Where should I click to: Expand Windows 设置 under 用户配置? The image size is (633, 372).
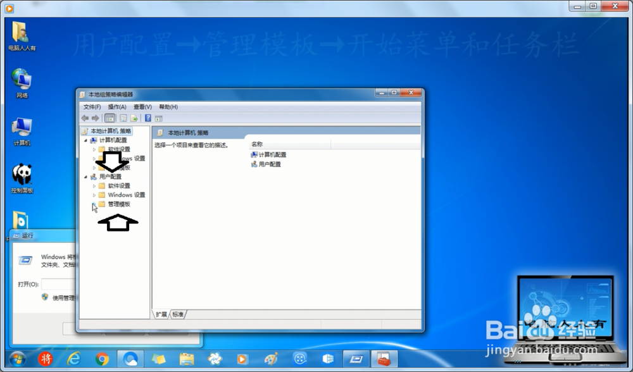click(94, 195)
